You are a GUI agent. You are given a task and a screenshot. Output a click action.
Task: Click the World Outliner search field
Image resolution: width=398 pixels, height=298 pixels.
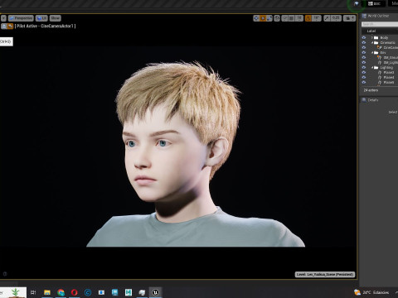380,24
